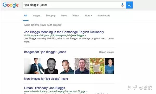
Task: Open the News tab
Action: [x=64, y=16]
